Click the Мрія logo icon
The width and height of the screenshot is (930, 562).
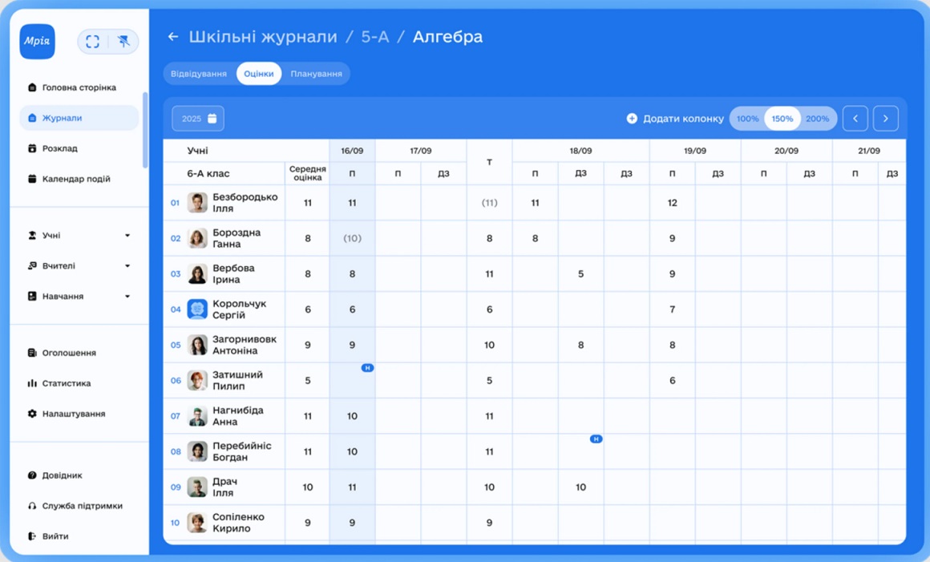(37, 42)
